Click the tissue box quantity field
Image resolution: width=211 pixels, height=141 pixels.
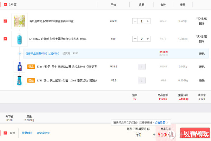tap(141, 21)
